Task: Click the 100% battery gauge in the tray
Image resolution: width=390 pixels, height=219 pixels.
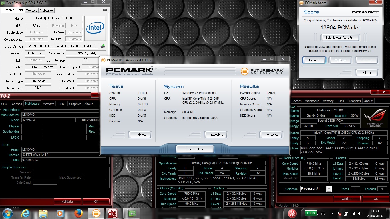Action: click(x=311, y=213)
